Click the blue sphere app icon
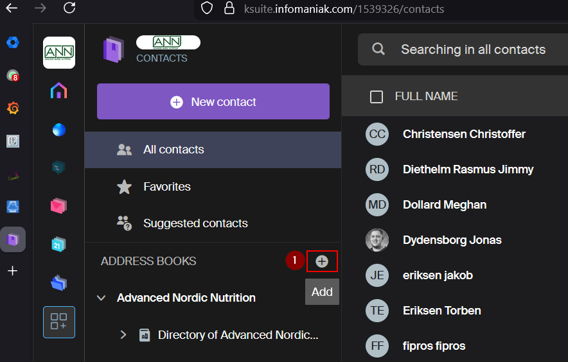Image resolution: width=568 pixels, height=362 pixels. (58, 130)
